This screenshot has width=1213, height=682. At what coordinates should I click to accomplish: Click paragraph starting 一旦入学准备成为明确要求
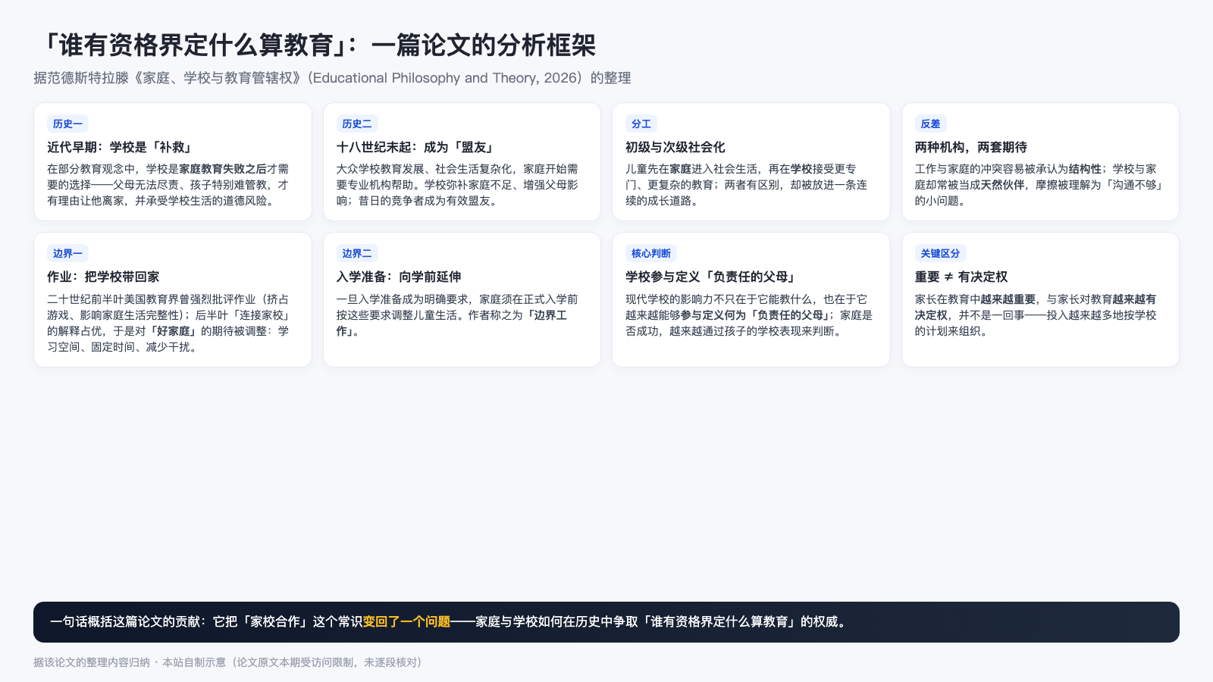point(459,315)
